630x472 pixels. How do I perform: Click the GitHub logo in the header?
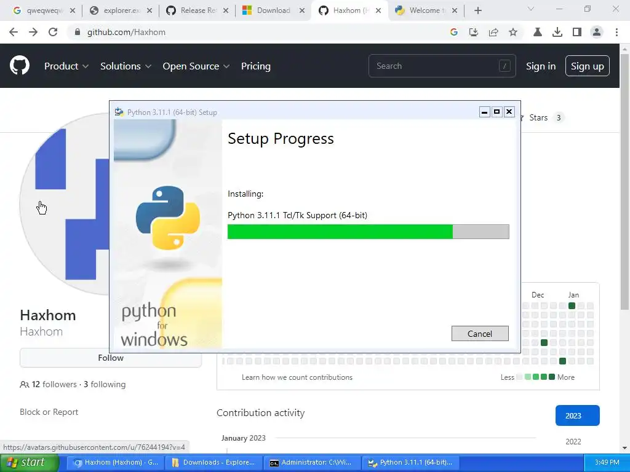coord(20,65)
